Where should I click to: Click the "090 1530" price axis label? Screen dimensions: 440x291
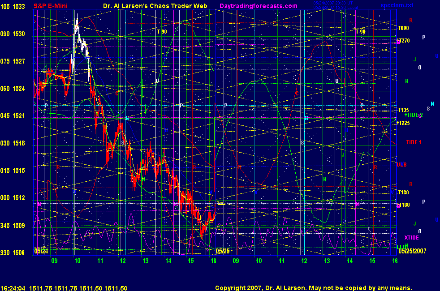click(13, 34)
